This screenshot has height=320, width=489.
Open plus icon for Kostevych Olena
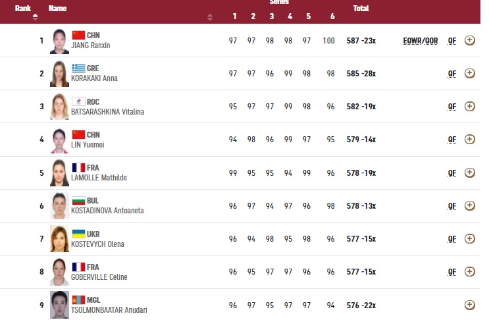(469, 238)
